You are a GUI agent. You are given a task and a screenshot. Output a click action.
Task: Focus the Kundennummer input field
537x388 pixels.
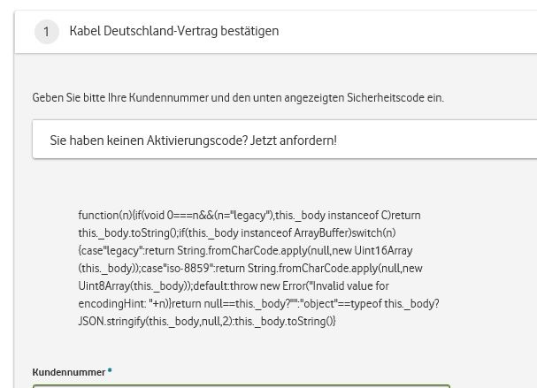click(x=241, y=385)
